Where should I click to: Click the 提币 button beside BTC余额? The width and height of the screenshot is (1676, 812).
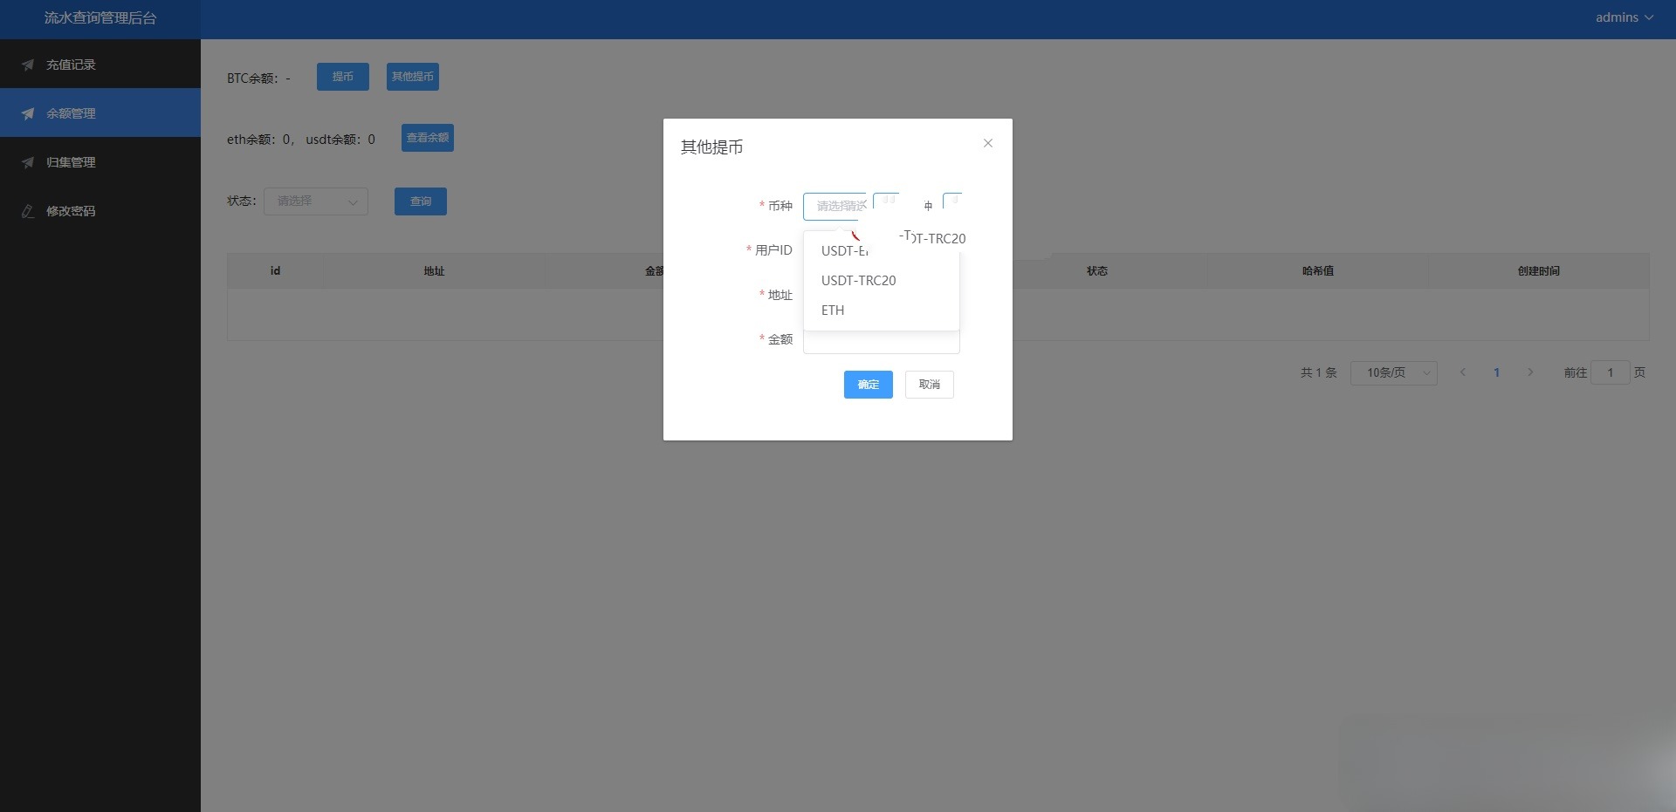(x=342, y=77)
